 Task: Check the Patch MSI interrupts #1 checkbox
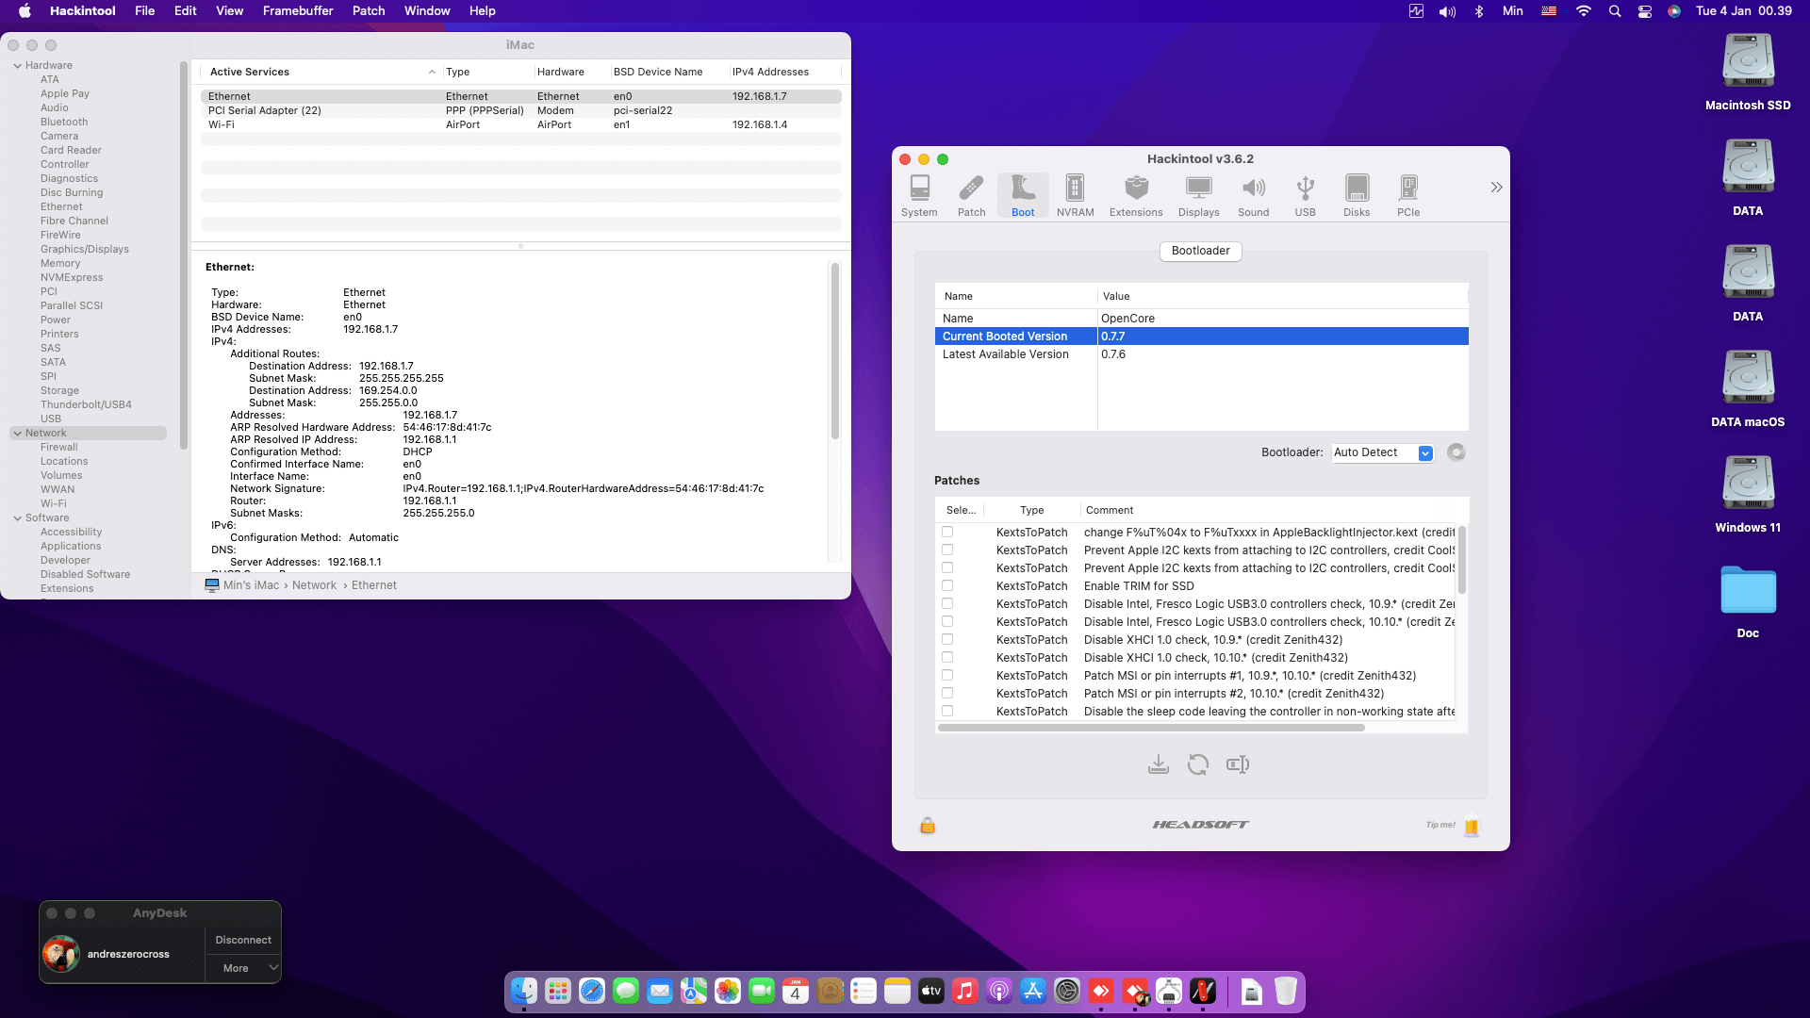pyautogui.click(x=947, y=676)
